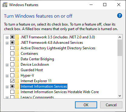Image resolution: width=126 pixels, height=112 pixels.
Task: Click the vertical scrollbar thumb
Action: click(120, 48)
